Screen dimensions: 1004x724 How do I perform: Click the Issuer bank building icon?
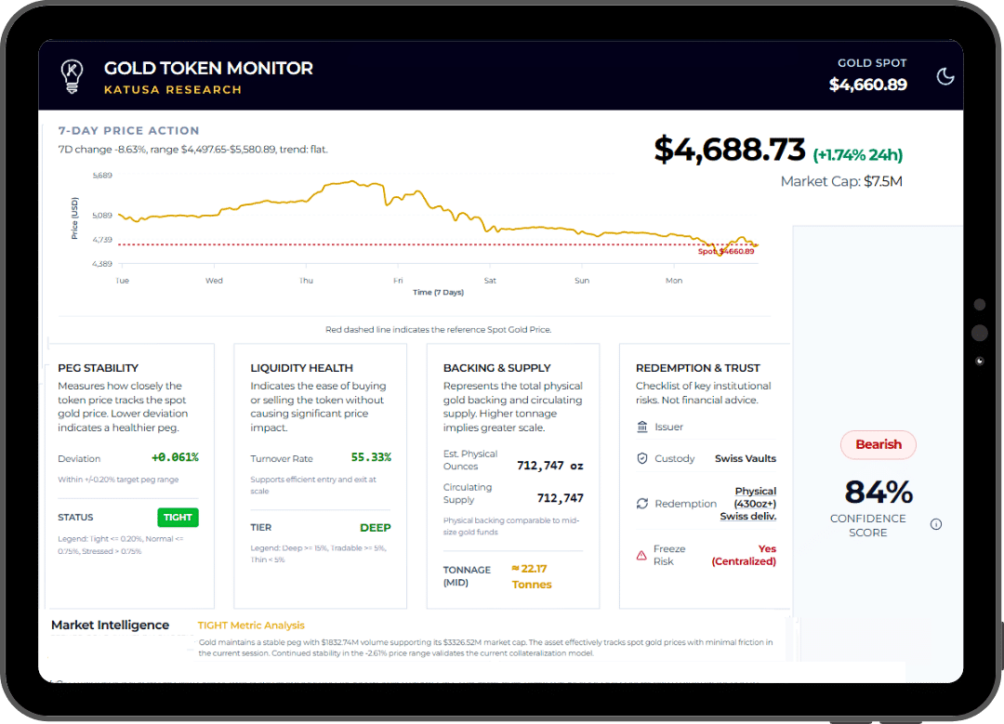click(x=642, y=427)
